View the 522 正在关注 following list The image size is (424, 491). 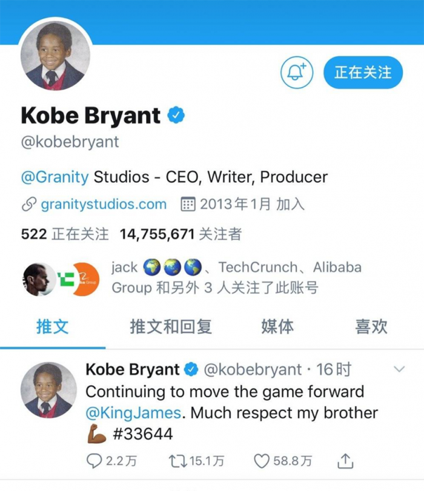point(64,234)
